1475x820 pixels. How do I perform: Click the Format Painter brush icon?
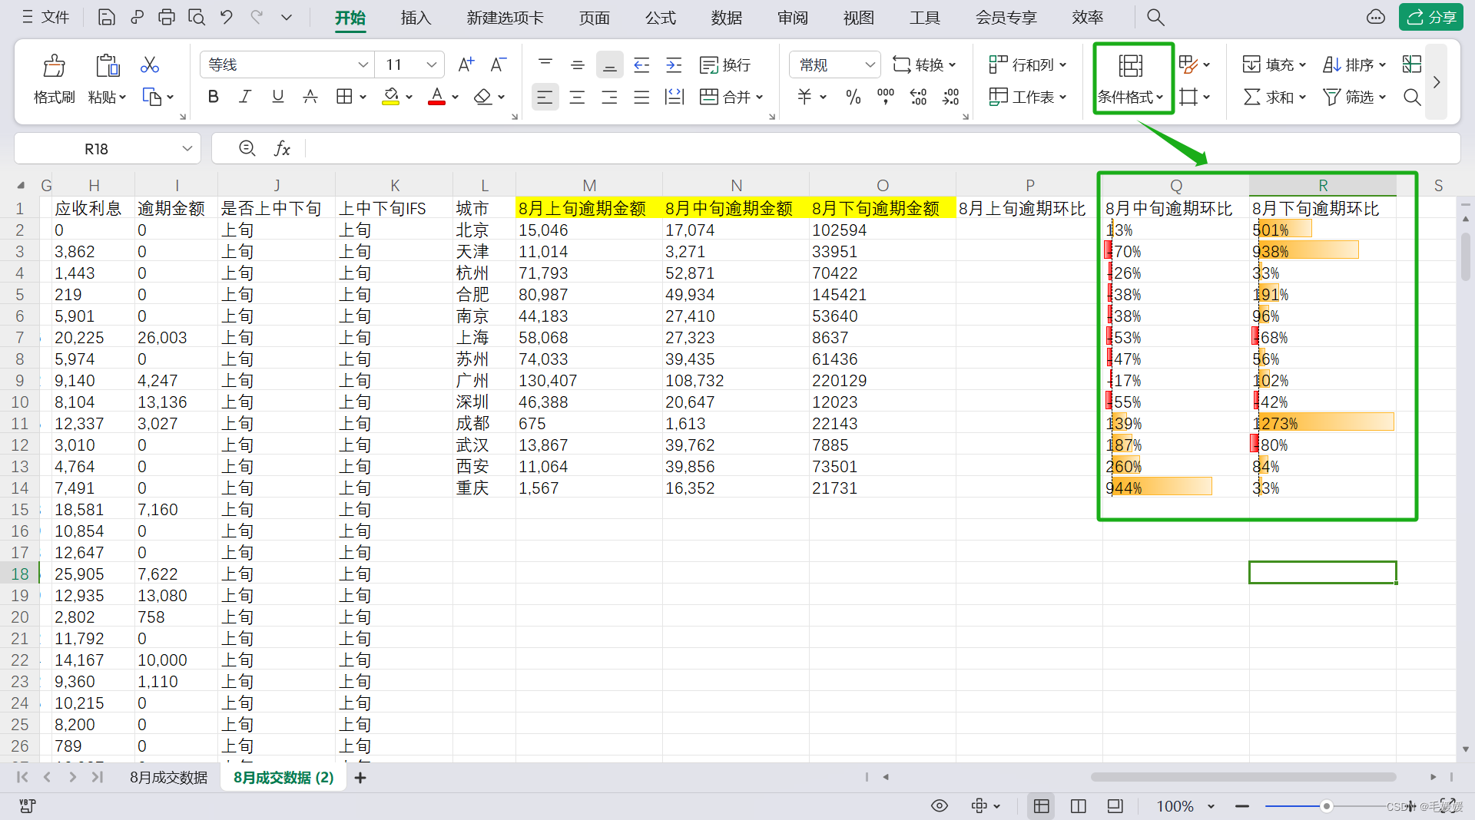(54, 65)
